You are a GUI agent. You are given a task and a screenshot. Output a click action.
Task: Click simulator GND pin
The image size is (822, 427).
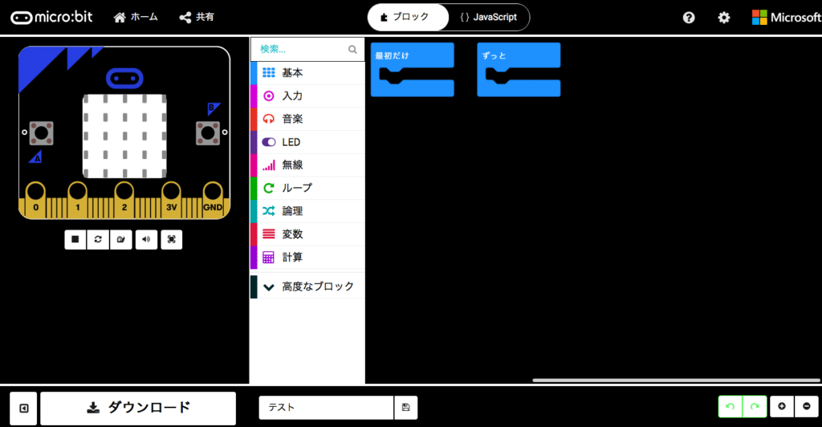tap(212, 199)
